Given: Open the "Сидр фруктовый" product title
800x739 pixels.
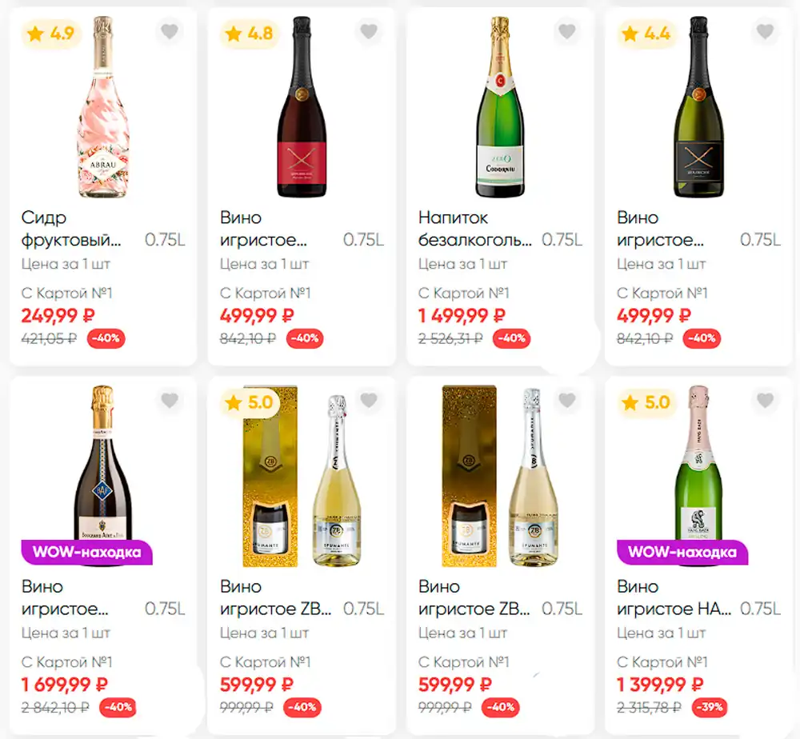Looking at the screenshot, I should pyautogui.click(x=72, y=228).
